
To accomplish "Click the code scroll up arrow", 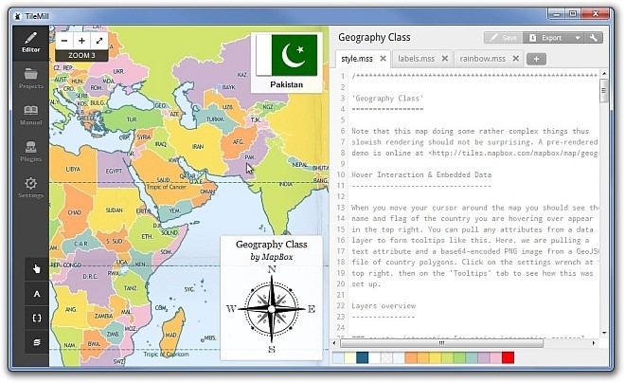I will (x=604, y=73).
